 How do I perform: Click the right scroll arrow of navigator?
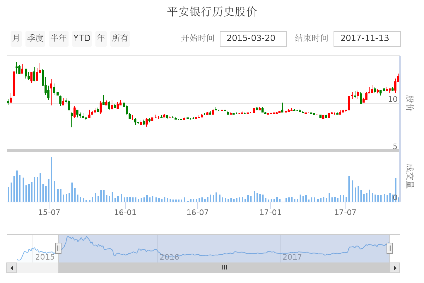[x=395, y=268]
